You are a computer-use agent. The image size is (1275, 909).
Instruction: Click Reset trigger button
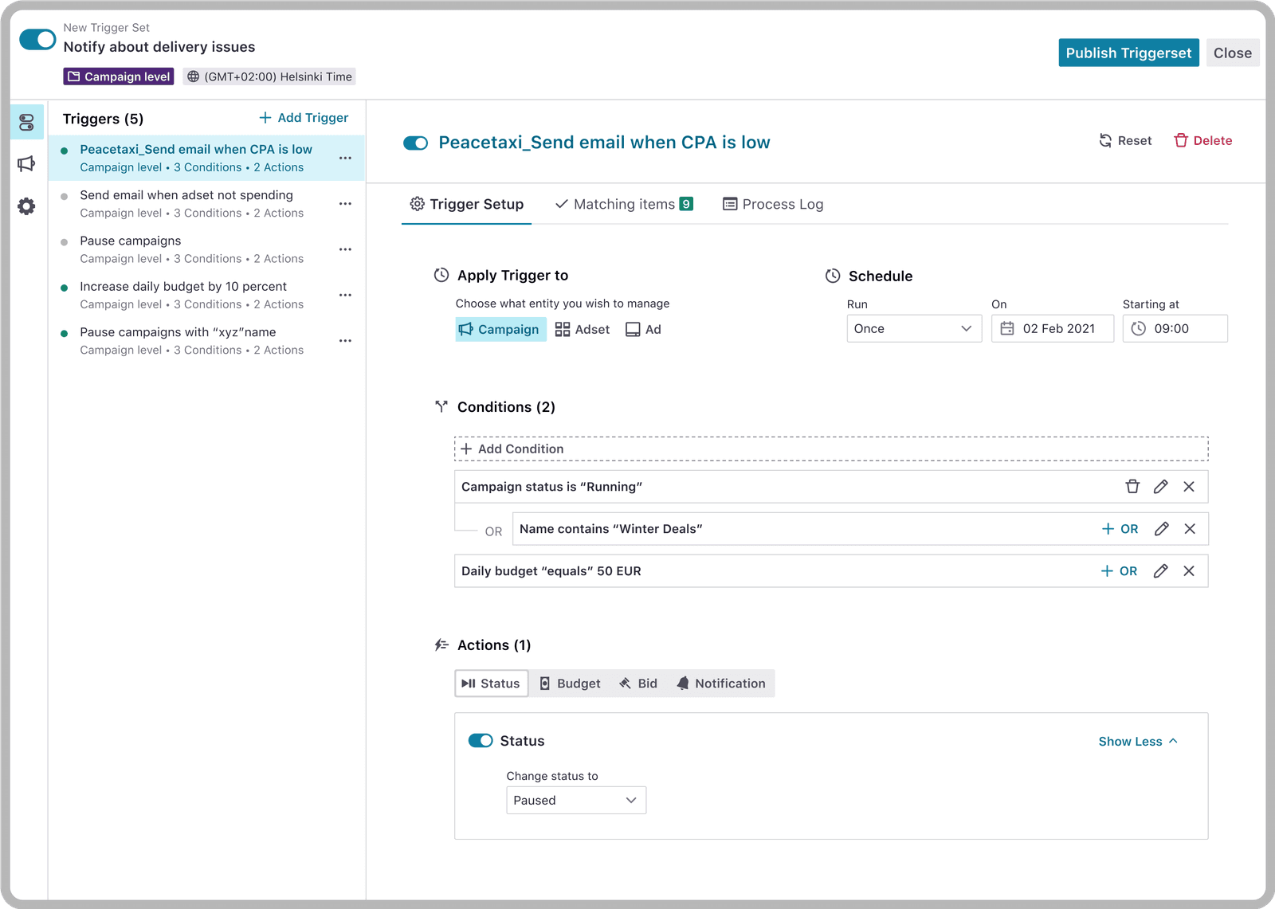1125,141
